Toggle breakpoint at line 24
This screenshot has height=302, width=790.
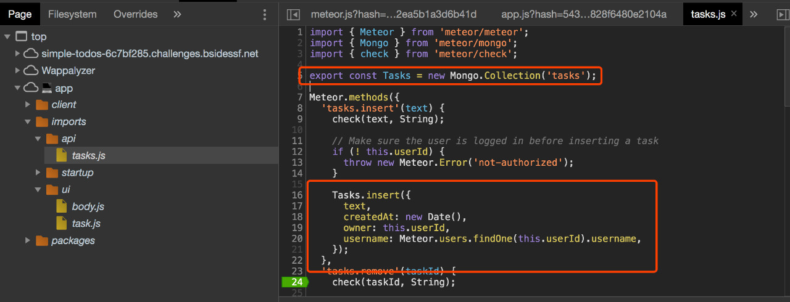(x=294, y=282)
